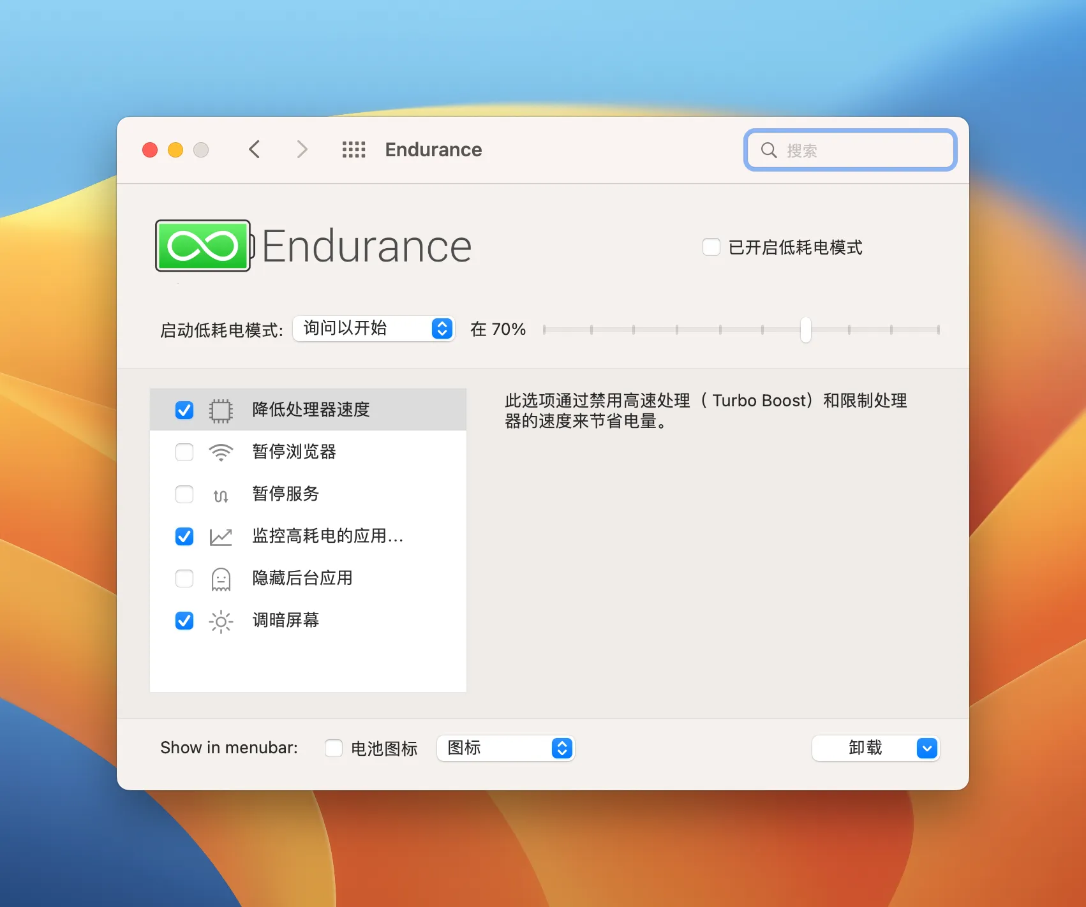Click the Wi-Fi icon beside 暂停浏览器

tap(221, 452)
